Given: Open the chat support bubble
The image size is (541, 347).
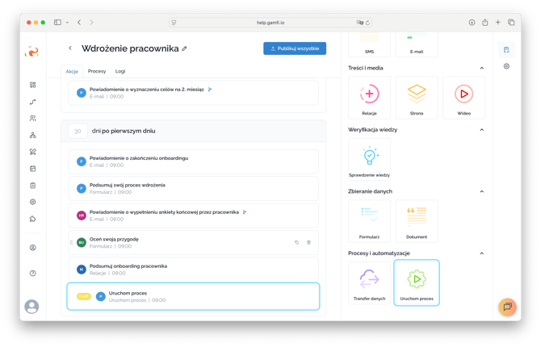Looking at the screenshot, I should point(507,307).
